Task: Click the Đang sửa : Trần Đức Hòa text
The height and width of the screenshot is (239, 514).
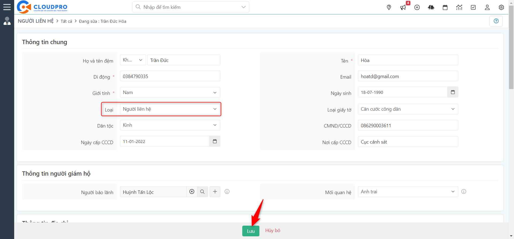Action: click(x=103, y=21)
